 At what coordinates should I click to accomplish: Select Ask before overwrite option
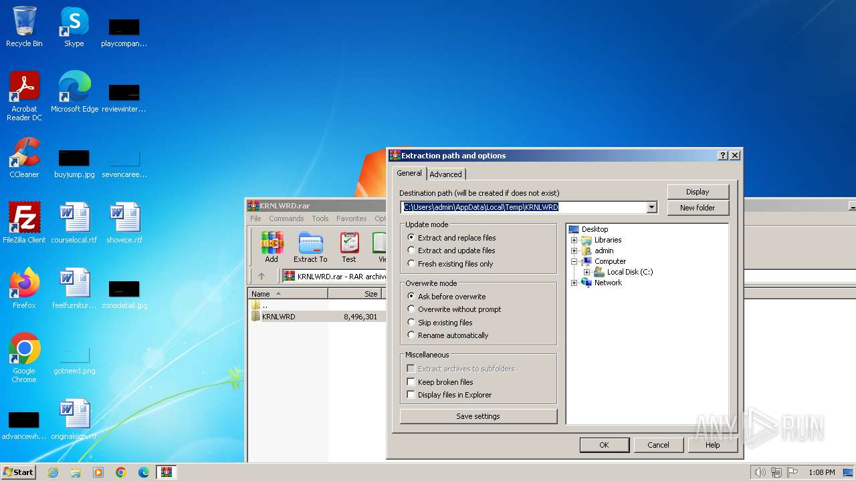(x=446, y=297)
